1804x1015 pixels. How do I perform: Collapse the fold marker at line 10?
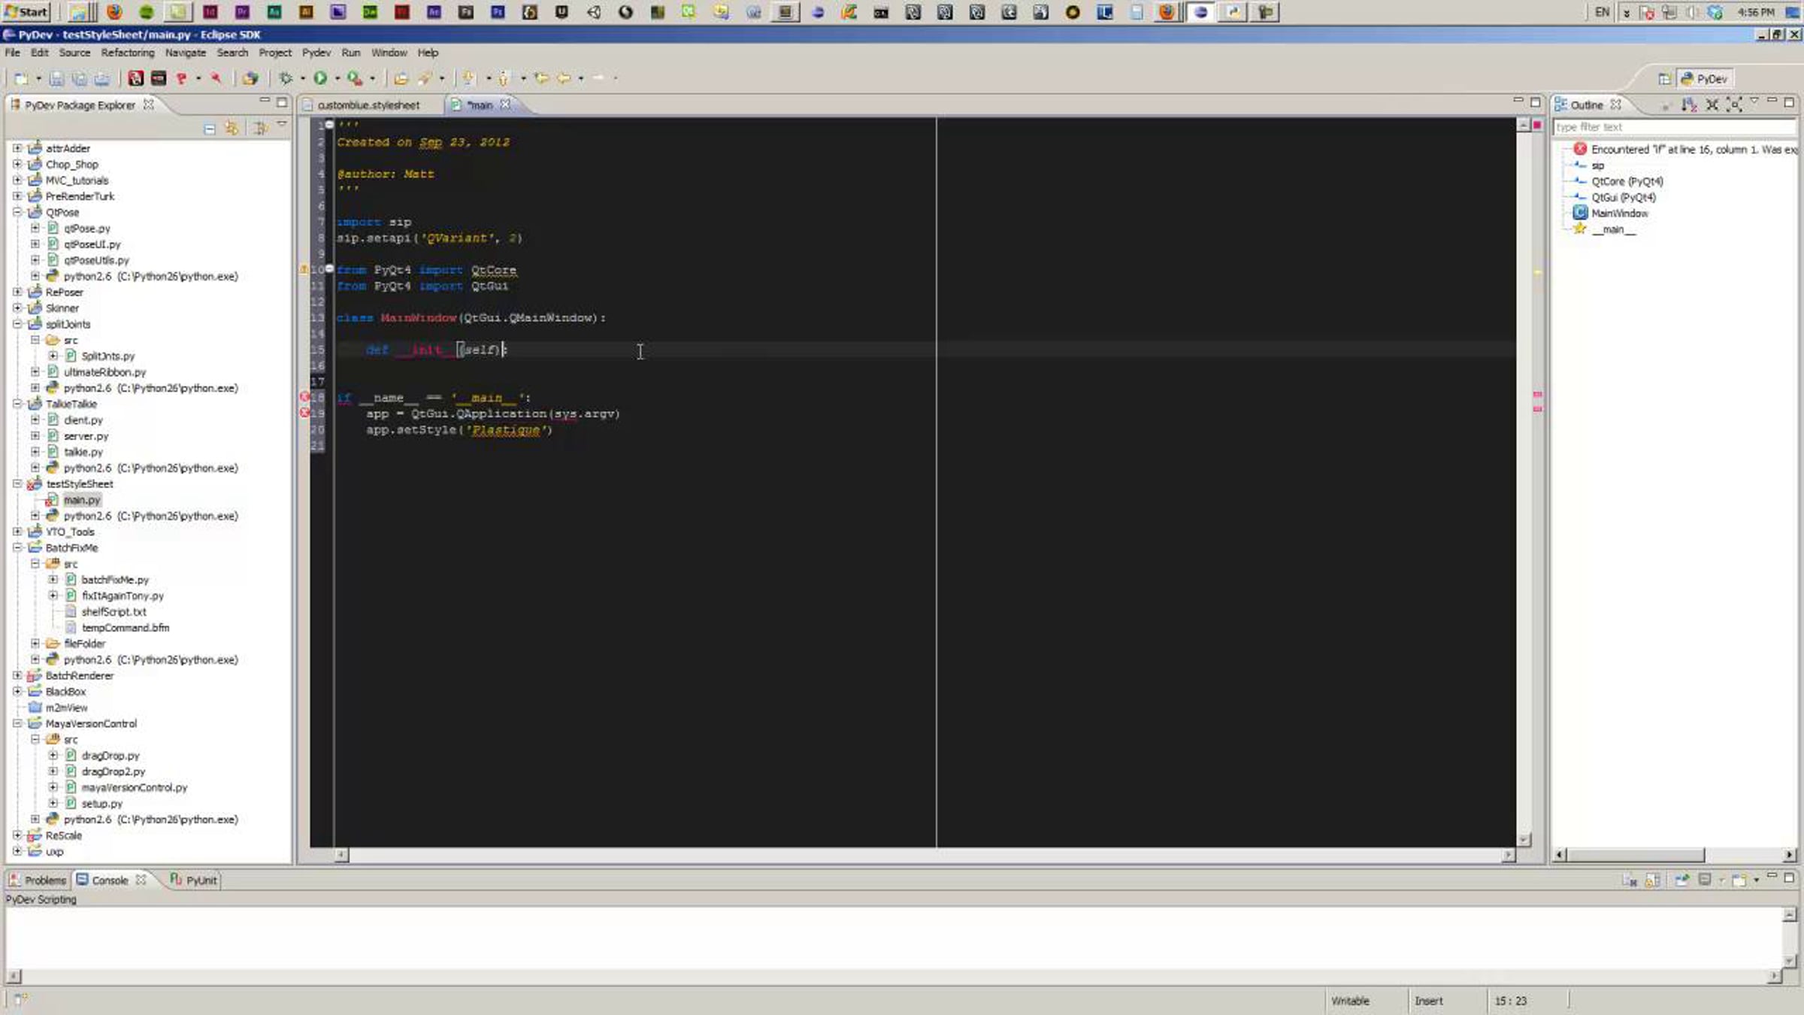[x=329, y=268]
